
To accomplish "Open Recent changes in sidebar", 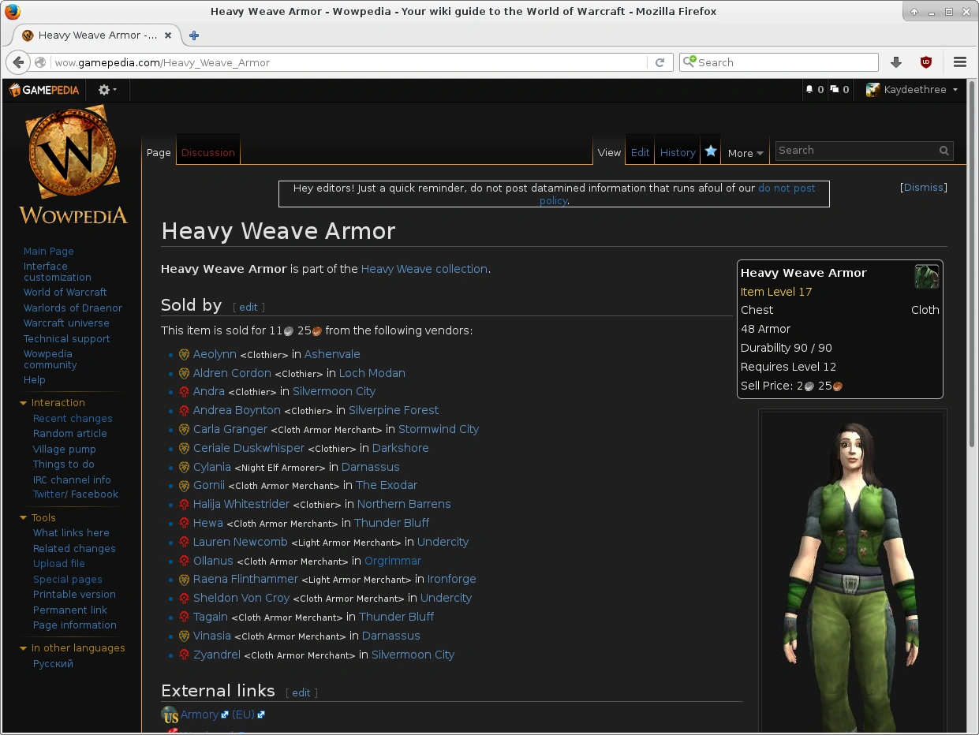I will click(x=73, y=419).
